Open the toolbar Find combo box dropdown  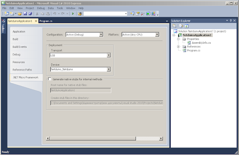point(126,14)
